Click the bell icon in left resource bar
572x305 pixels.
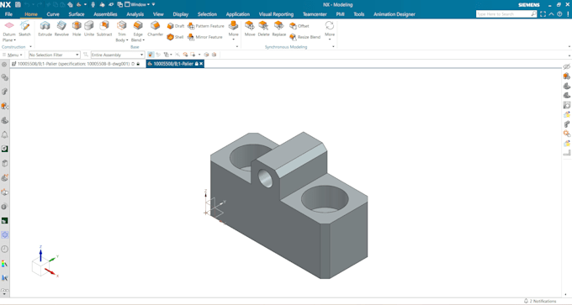click(x=4, y=134)
